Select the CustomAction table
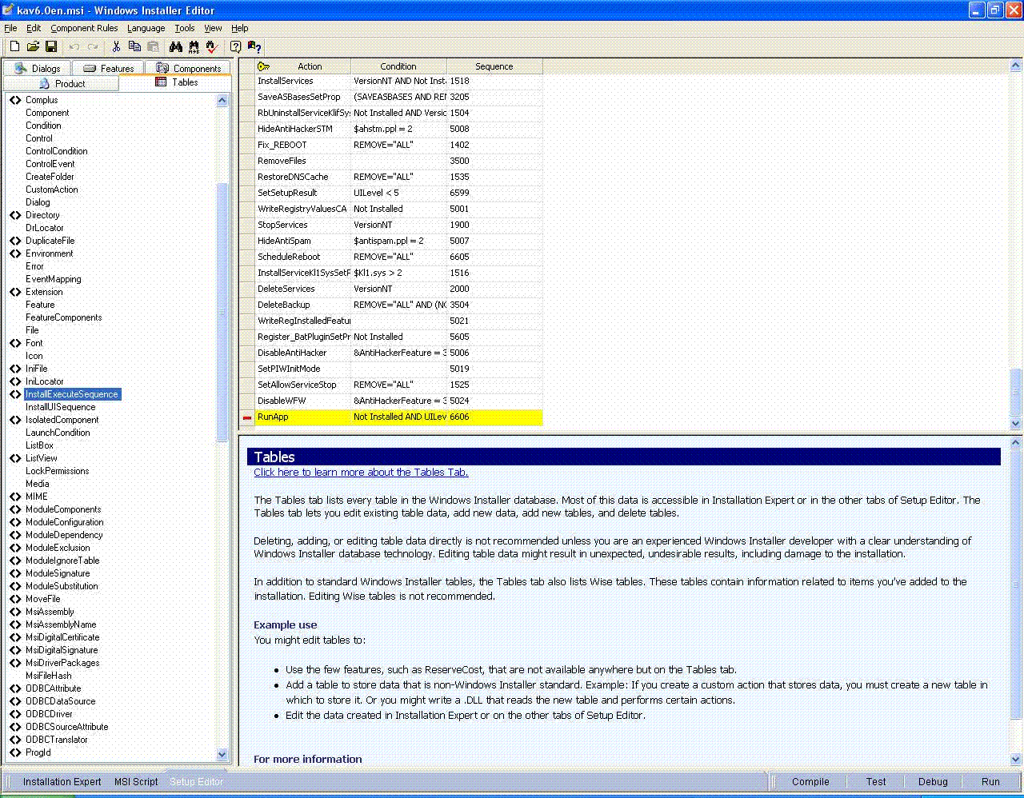 tap(52, 190)
